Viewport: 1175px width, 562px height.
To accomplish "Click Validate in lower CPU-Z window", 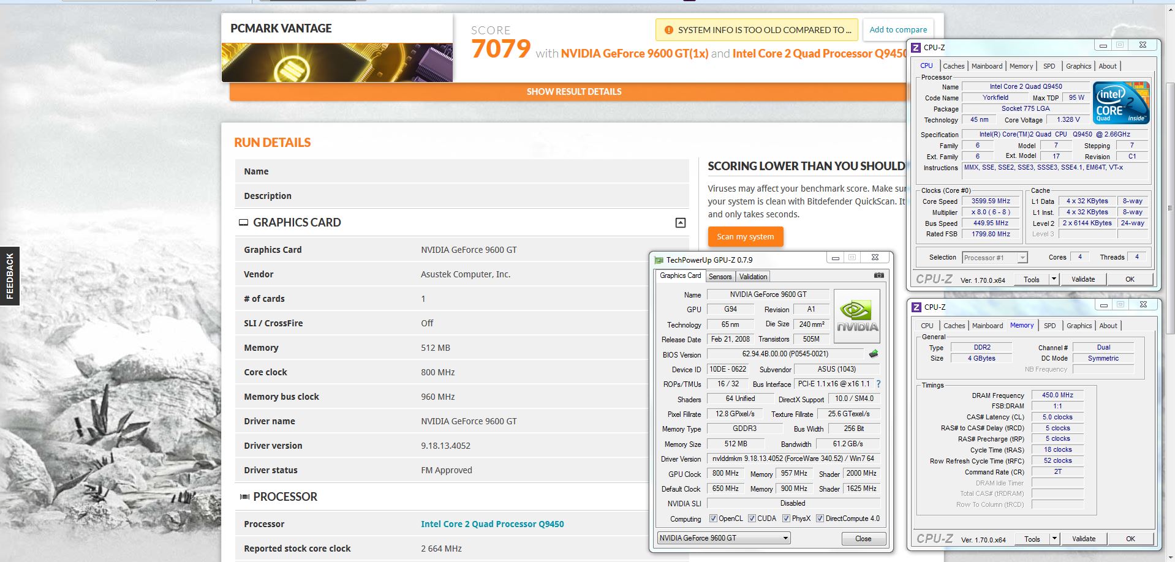I will (1084, 539).
